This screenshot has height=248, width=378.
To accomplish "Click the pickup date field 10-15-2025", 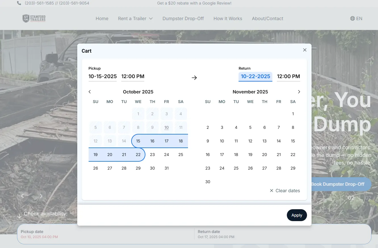I will pyautogui.click(x=103, y=76).
